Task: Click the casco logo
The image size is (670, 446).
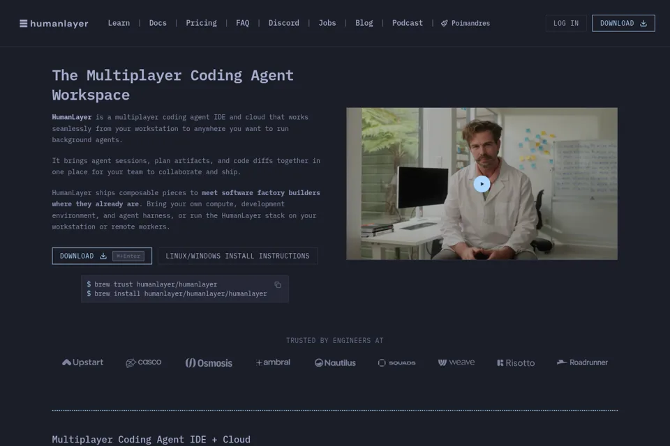Action: (x=144, y=362)
